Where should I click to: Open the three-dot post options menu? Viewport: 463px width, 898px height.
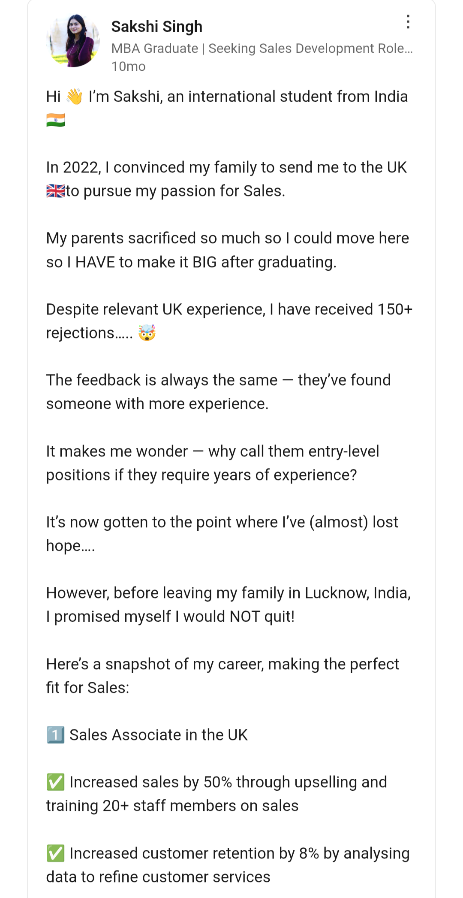pos(408,22)
